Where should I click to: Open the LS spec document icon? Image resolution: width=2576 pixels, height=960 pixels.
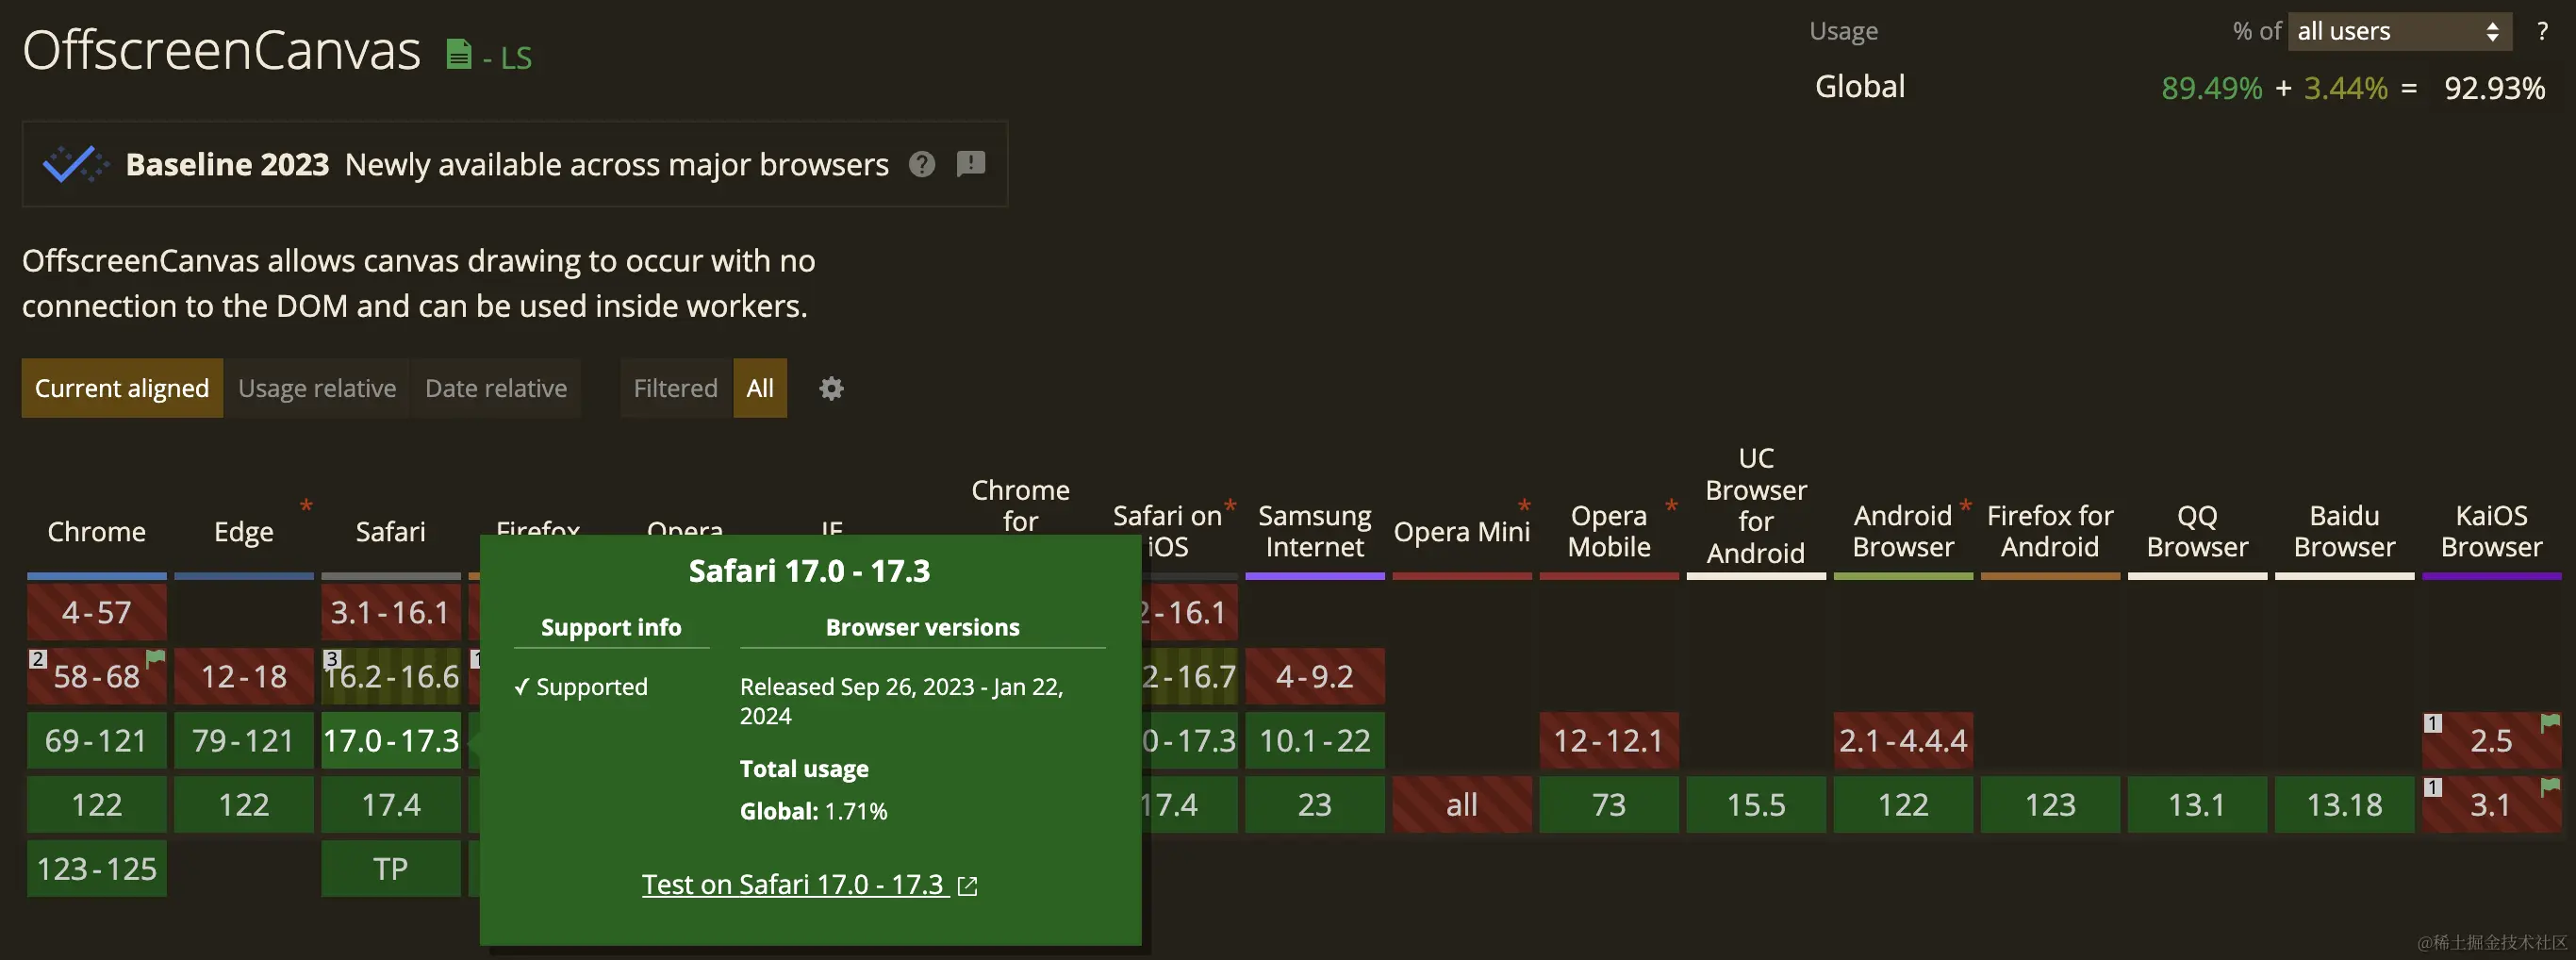pyautogui.click(x=458, y=54)
